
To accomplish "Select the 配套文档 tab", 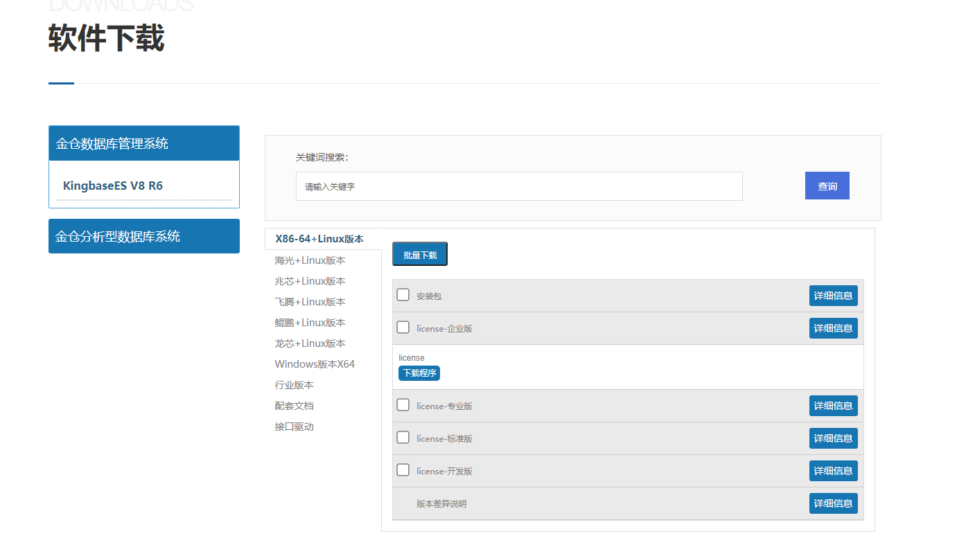I will 294,406.
